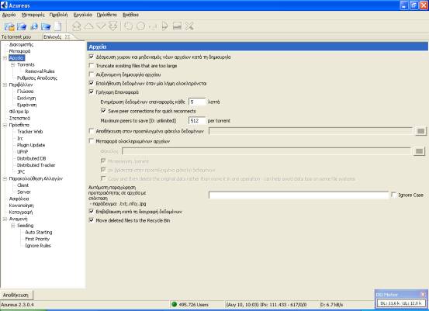The image size is (429, 311).
Task: Collapse the Περιβάλλον tree node
Action: coord(5,85)
